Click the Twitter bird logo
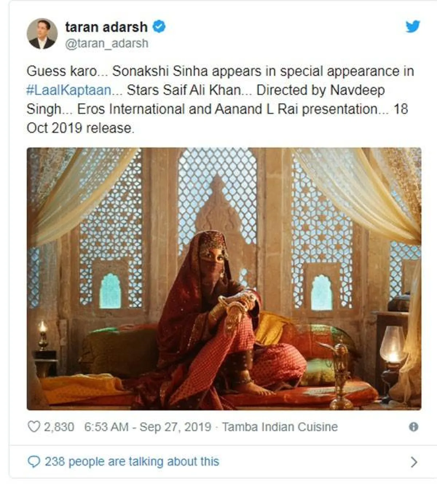The height and width of the screenshot is (488, 437). [413, 26]
